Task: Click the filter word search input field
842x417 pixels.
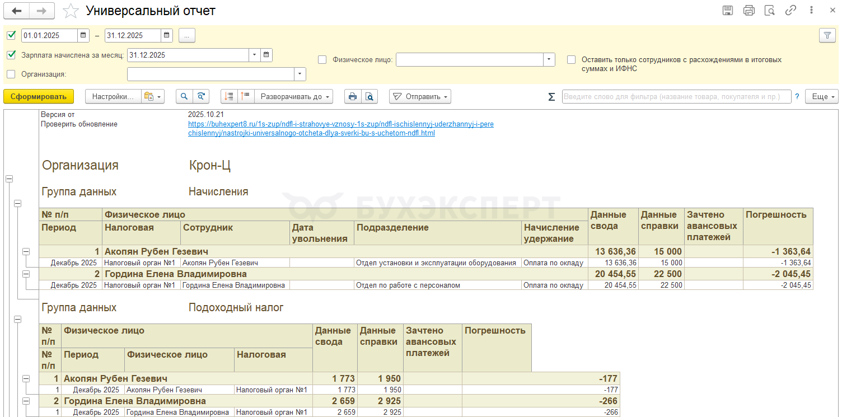Action: tap(676, 97)
